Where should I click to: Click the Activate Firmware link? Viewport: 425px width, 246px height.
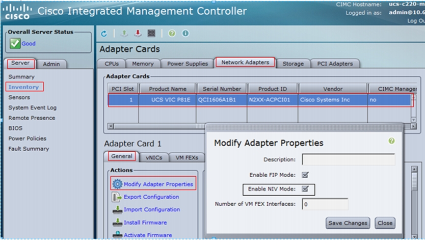[148, 235]
